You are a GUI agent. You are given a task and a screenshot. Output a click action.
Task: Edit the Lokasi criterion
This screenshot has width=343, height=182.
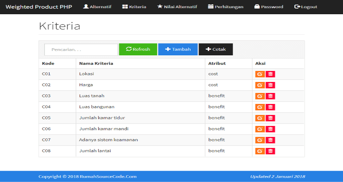(260, 74)
